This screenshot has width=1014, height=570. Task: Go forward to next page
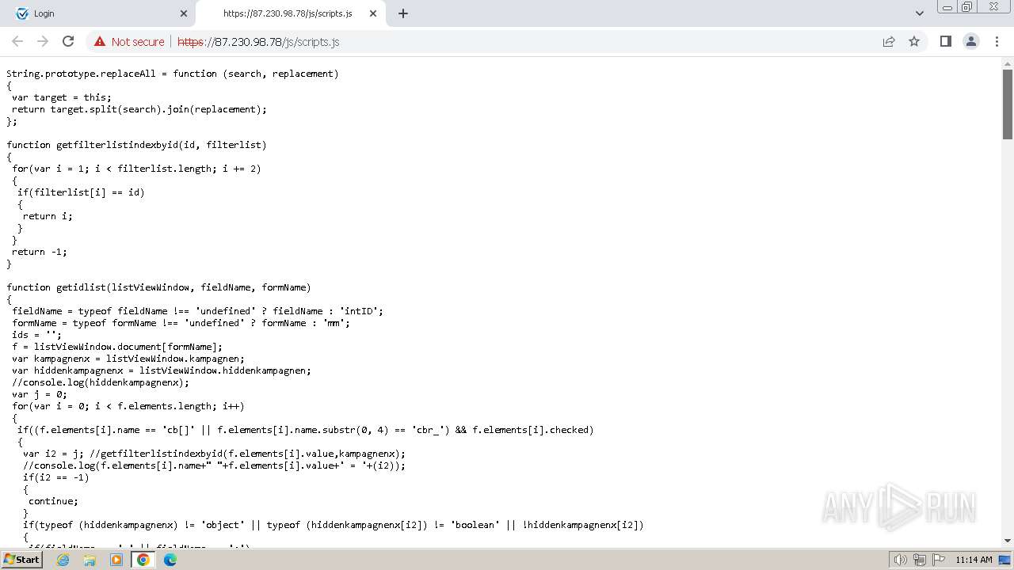click(x=43, y=41)
